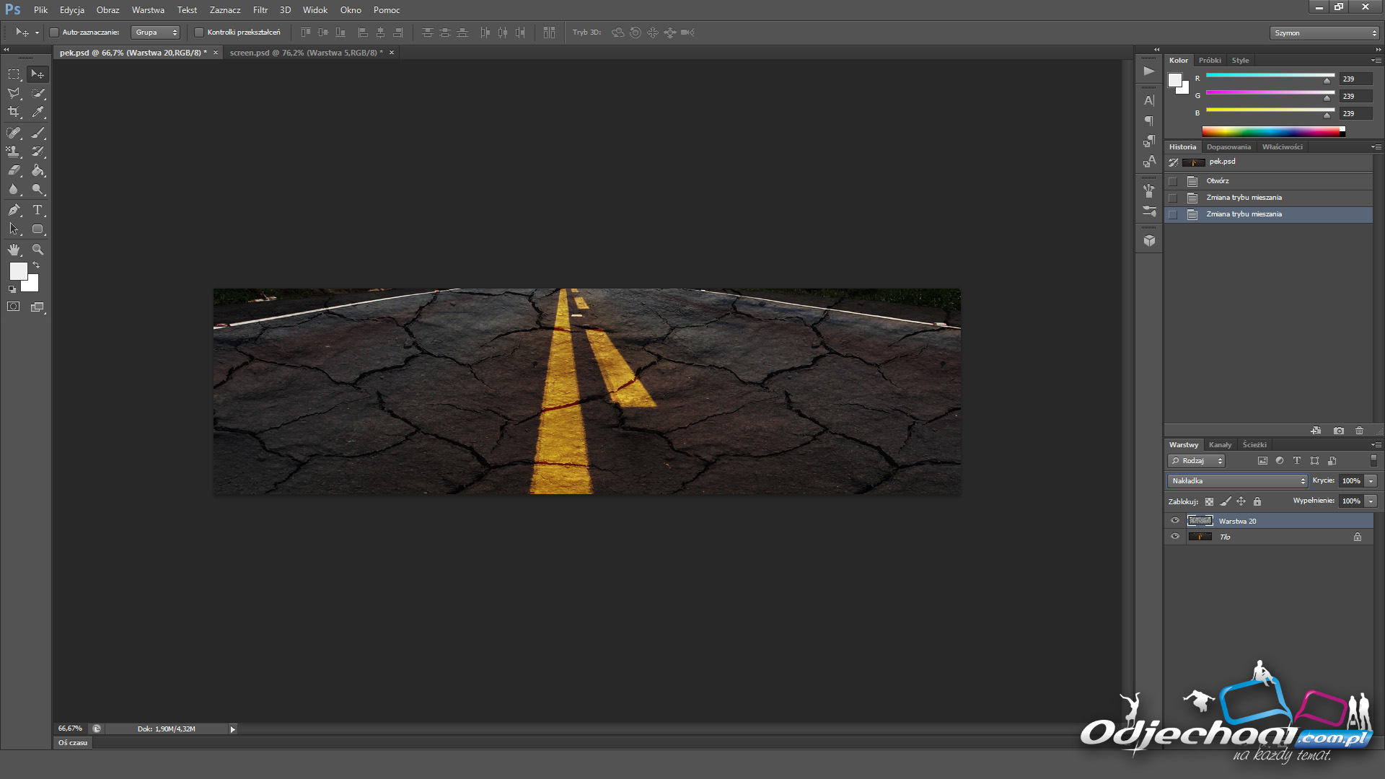Switch to the Próbki tab
Screen dimensions: 1385x779
(1210, 61)
